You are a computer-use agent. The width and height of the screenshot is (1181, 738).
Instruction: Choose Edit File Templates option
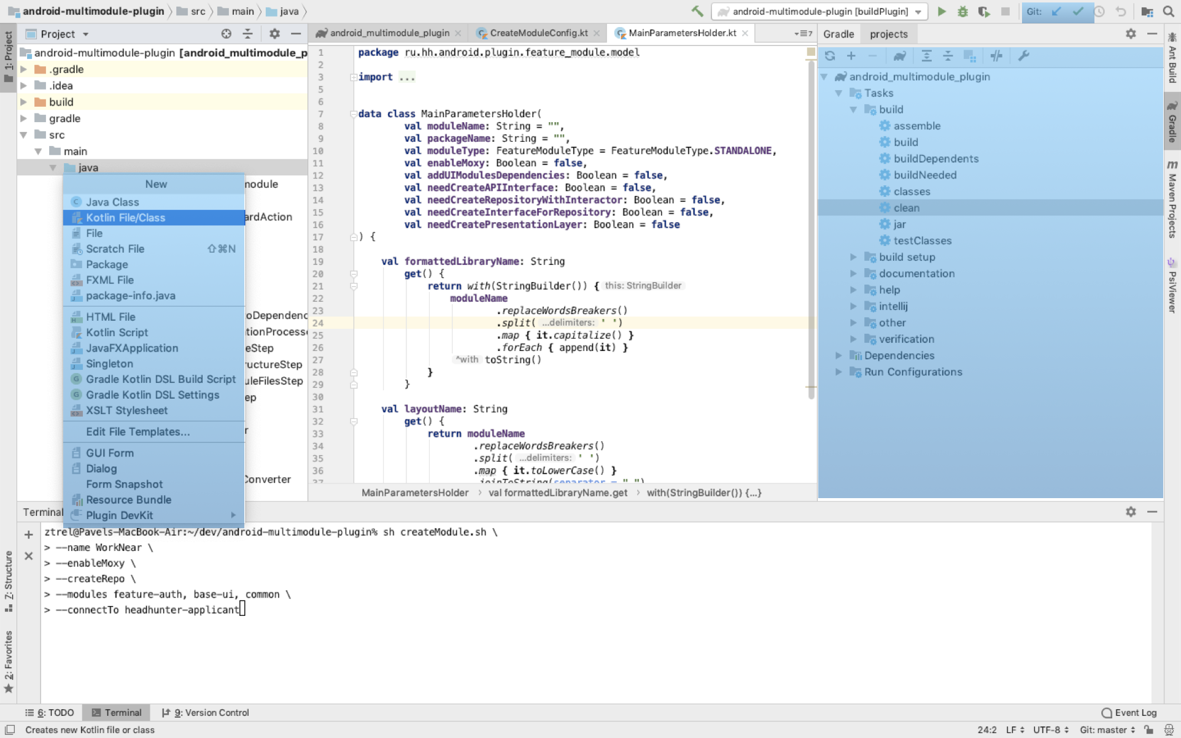pyautogui.click(x=137, y=432)
